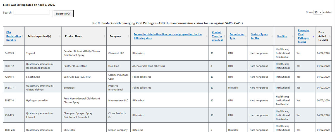Select registration number 88897-2
This screenshot has width=335, height=132.
click(9, 66)
